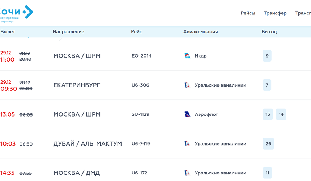Open the Sochi airport logo

click(16, 14)
